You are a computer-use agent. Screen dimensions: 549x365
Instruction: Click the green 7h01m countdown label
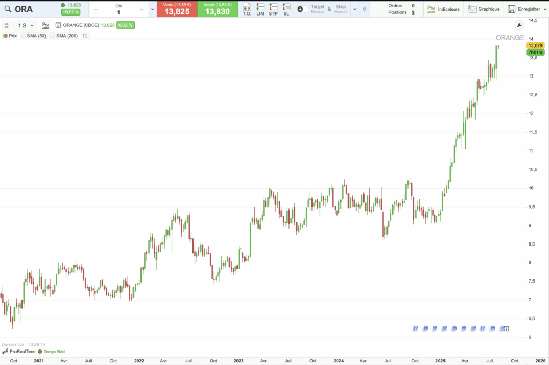coord(536,52)
